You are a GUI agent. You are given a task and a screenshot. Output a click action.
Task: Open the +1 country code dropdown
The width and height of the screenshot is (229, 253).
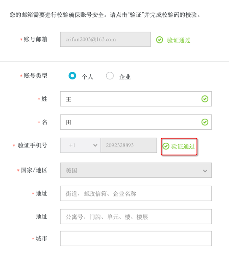(x=81, y=145)
